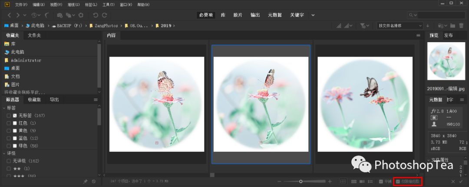Click the search input field
This screenshot has height=187, width=469.
pyautogui.click(x=441, y=15)
